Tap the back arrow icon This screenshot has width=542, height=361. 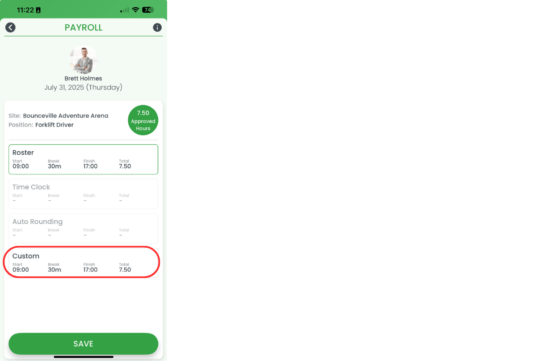pos(10,28)
